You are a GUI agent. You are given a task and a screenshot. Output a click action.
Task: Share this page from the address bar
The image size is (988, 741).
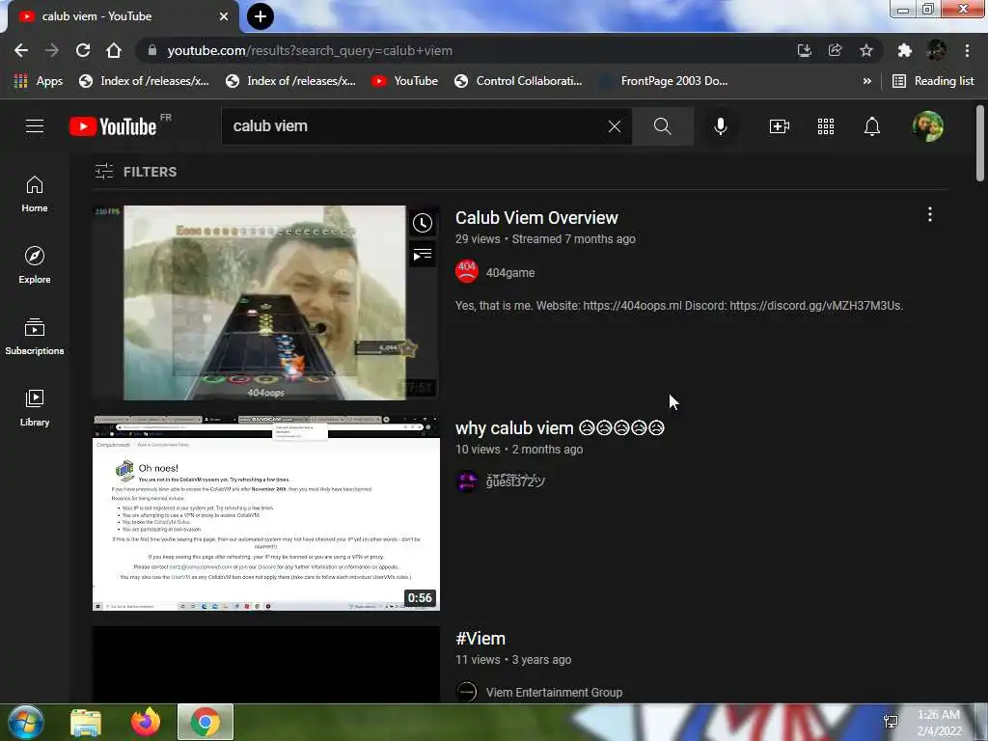[x=835, y=50]
